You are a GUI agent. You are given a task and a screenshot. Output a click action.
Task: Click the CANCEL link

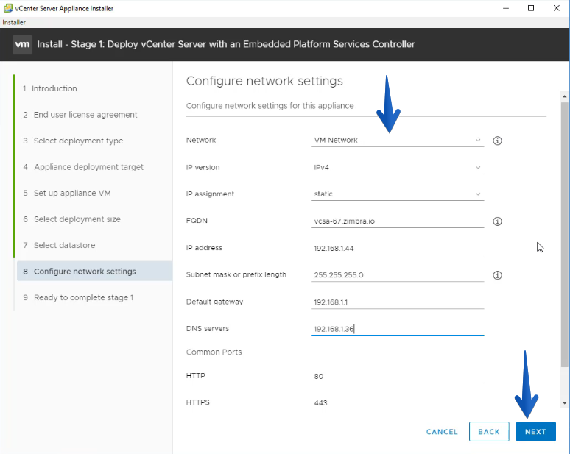point(442,432)
